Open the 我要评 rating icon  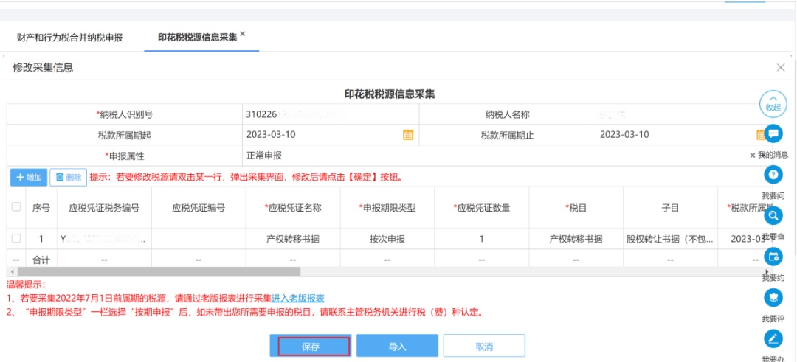(773, 298)
